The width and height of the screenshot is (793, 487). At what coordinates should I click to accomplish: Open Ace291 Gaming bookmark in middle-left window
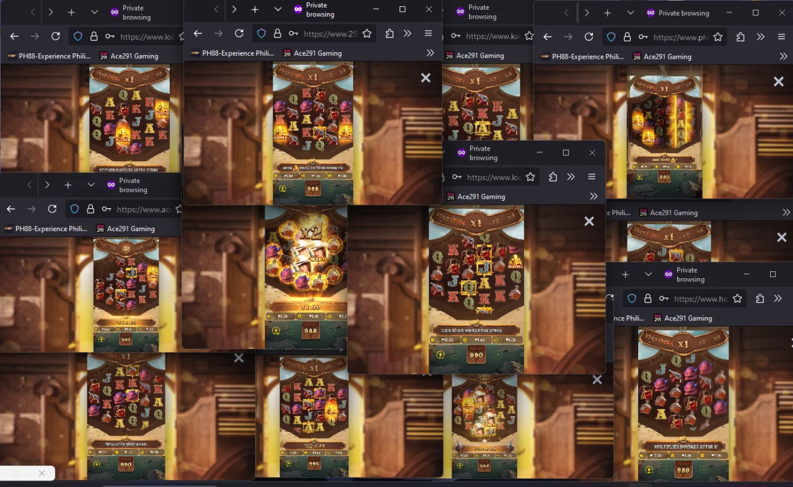click(125, 229)
